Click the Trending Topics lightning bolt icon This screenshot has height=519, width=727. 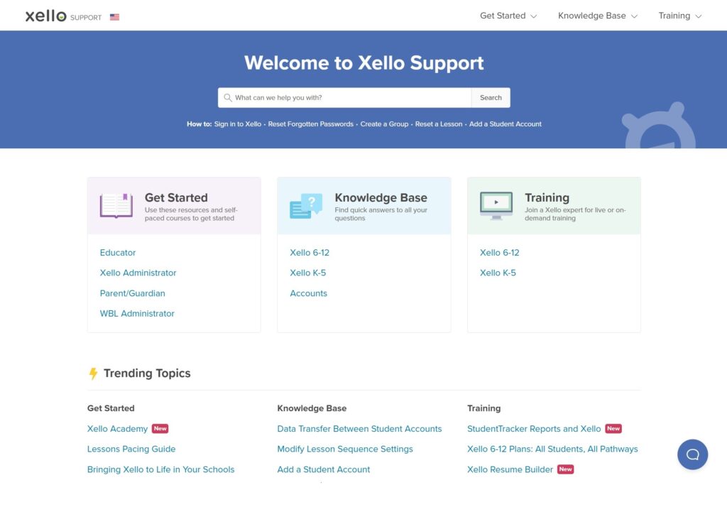[x=93, y=373]
